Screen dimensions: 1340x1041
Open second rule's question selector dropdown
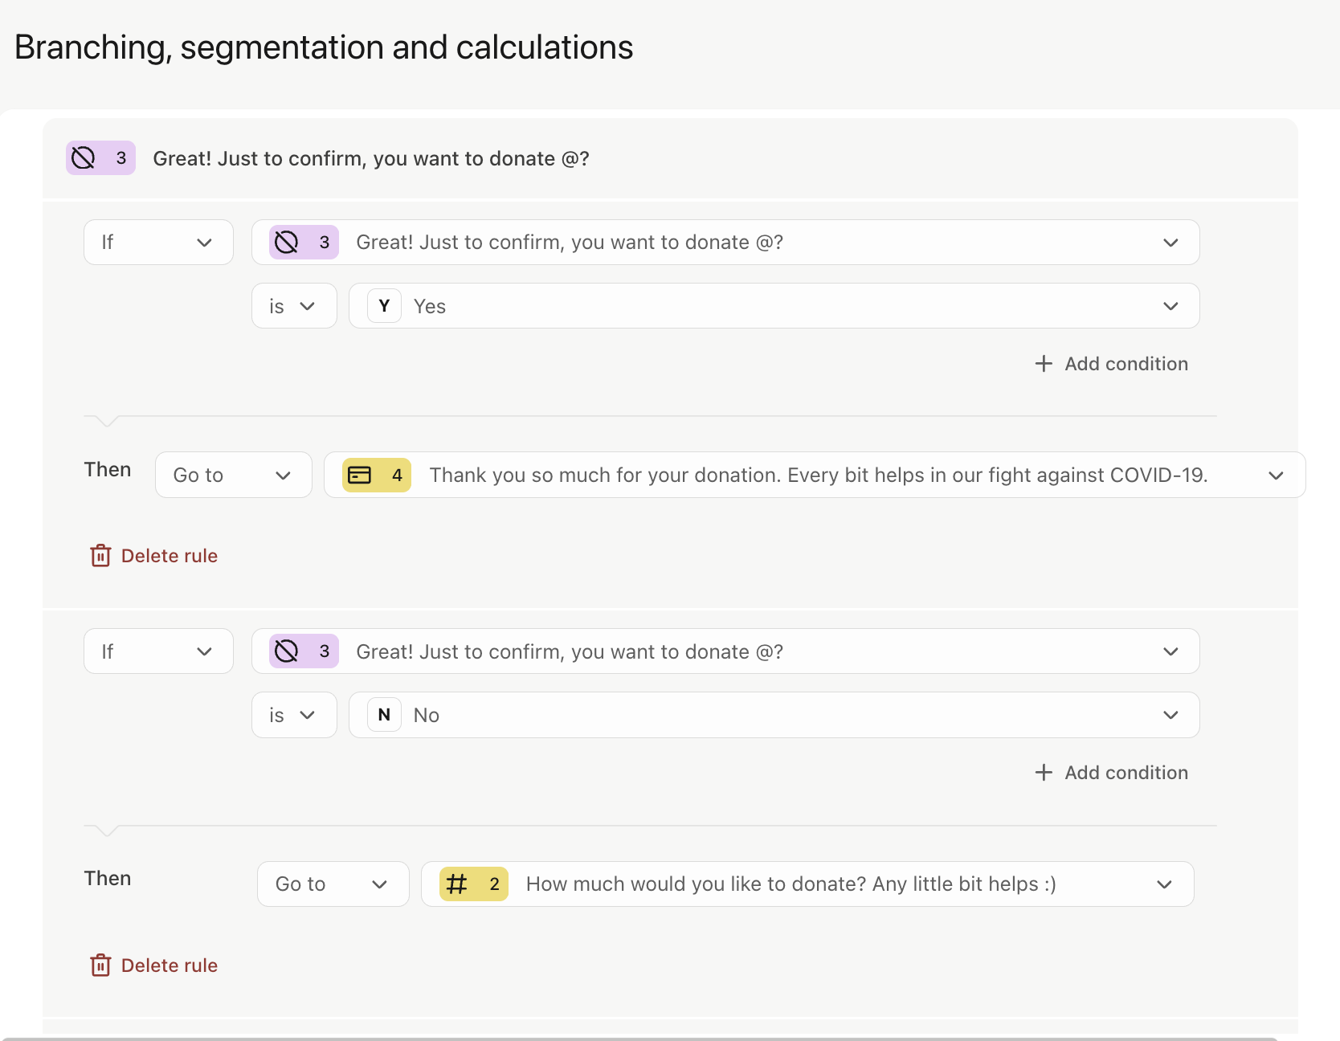click(x=725, y=651)
